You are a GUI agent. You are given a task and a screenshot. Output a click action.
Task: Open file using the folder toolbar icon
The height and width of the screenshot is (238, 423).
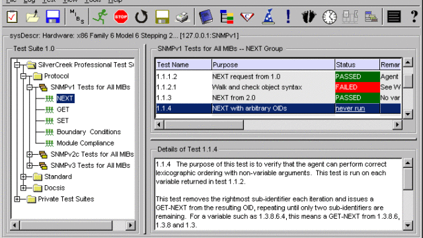point(32,17)
